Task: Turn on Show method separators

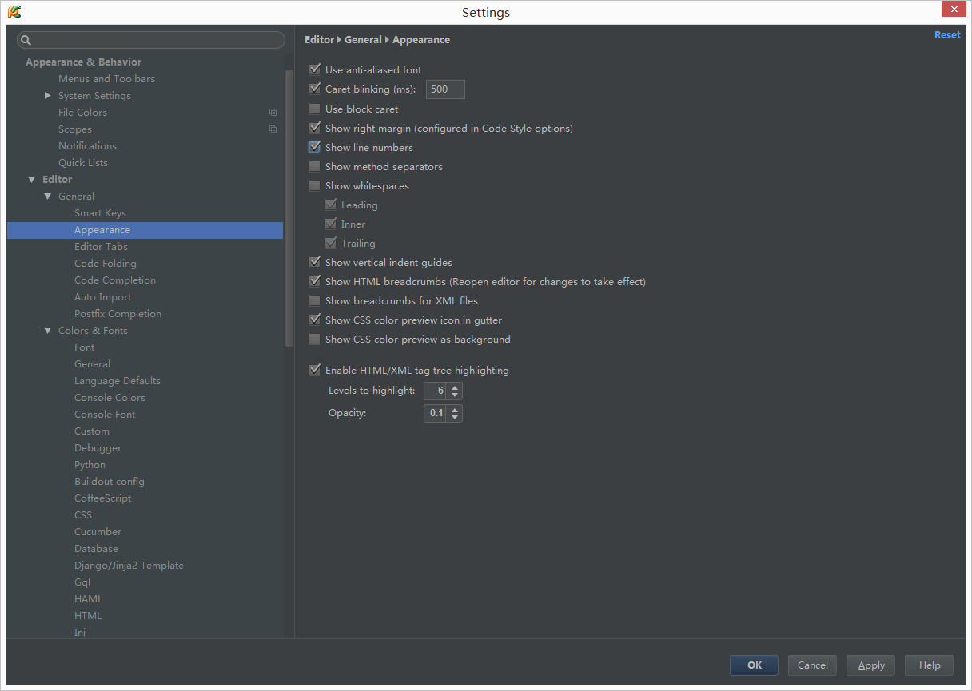Action: coord(315,166)
